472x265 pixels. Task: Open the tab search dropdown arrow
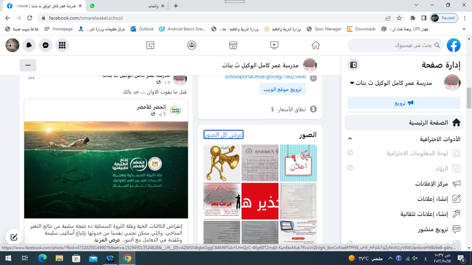click(416, 5)
